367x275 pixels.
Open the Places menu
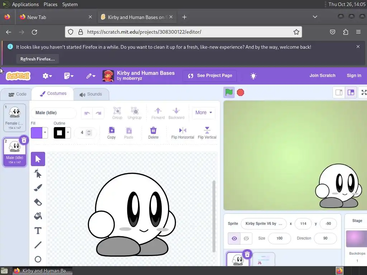(x=50, y=4)
